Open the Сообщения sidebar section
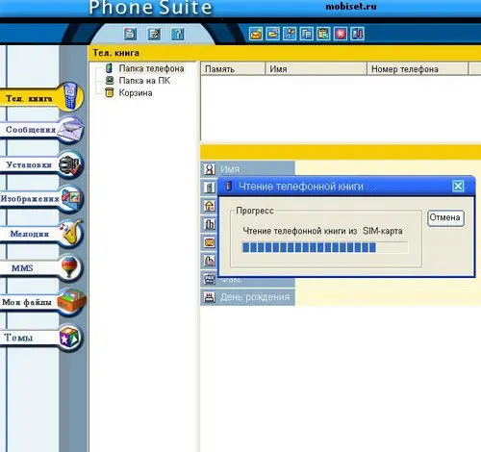The height and width of the screenshot is (452, 481). pos(41,129)
